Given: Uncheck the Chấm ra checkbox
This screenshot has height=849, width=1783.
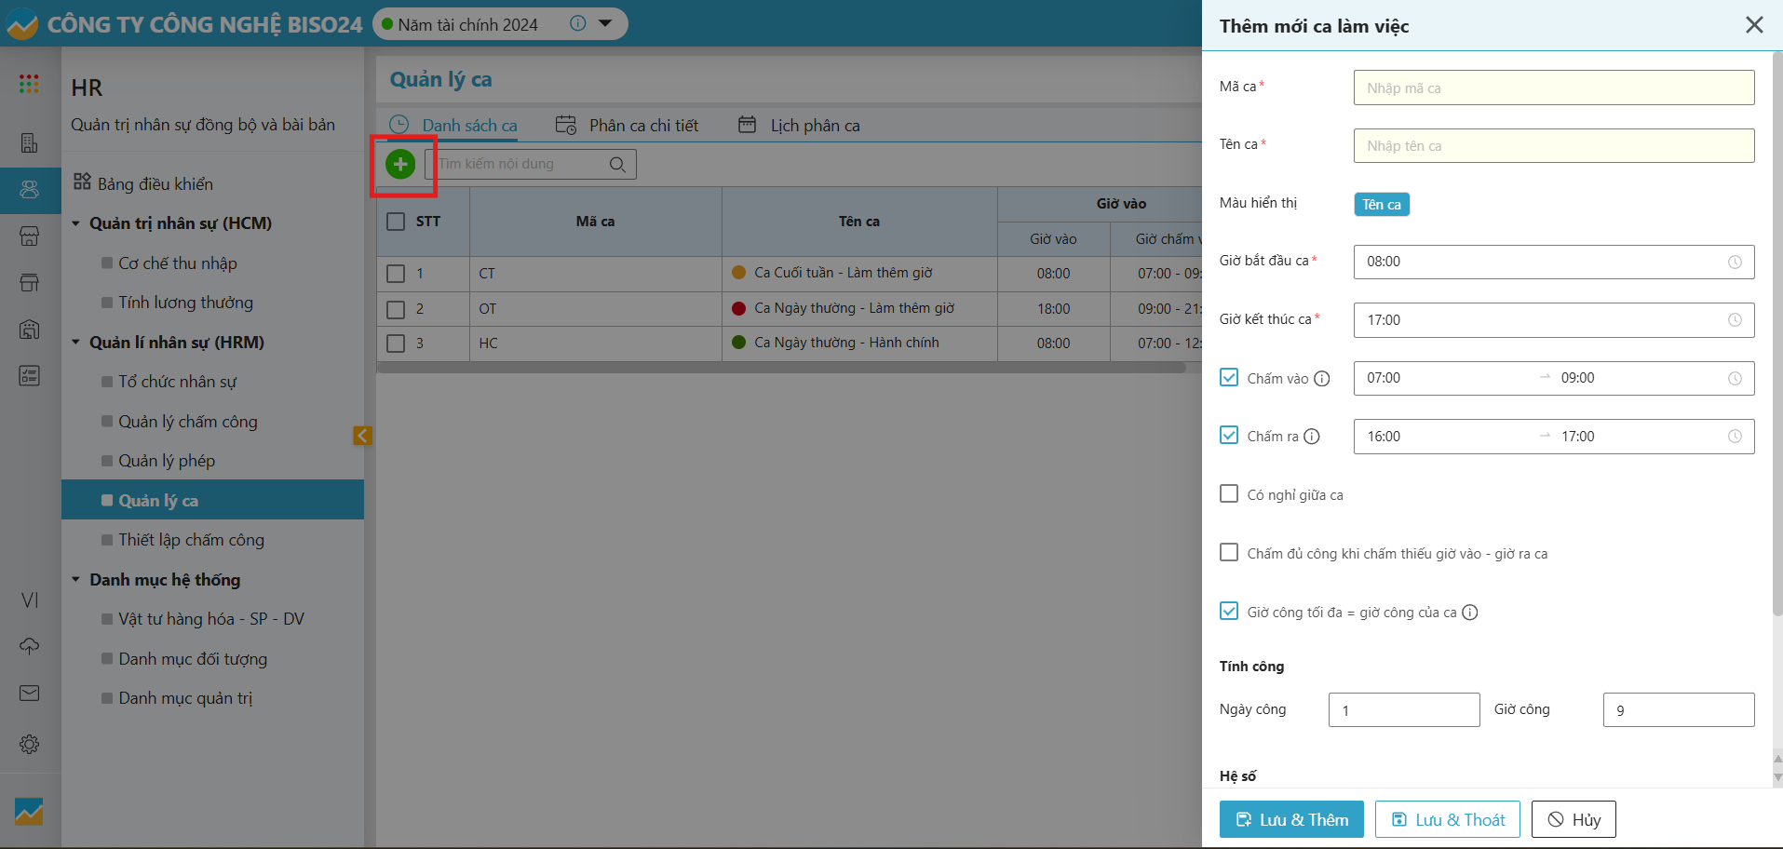Looking at the screenshot, I should pos(1229,436).
